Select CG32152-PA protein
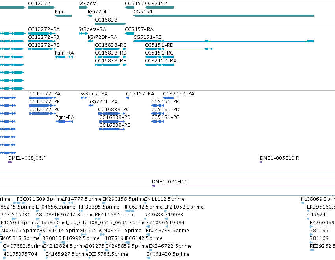The height and width of the screenshot is (260, 335). pyautogui.click(x=168, y=98)
